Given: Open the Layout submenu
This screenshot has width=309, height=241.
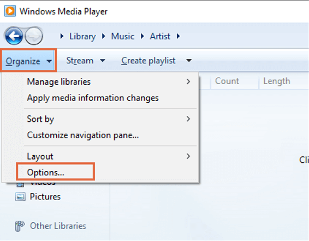Looking at the screenshot, I should pyautogui.click(x=110, y=156).
